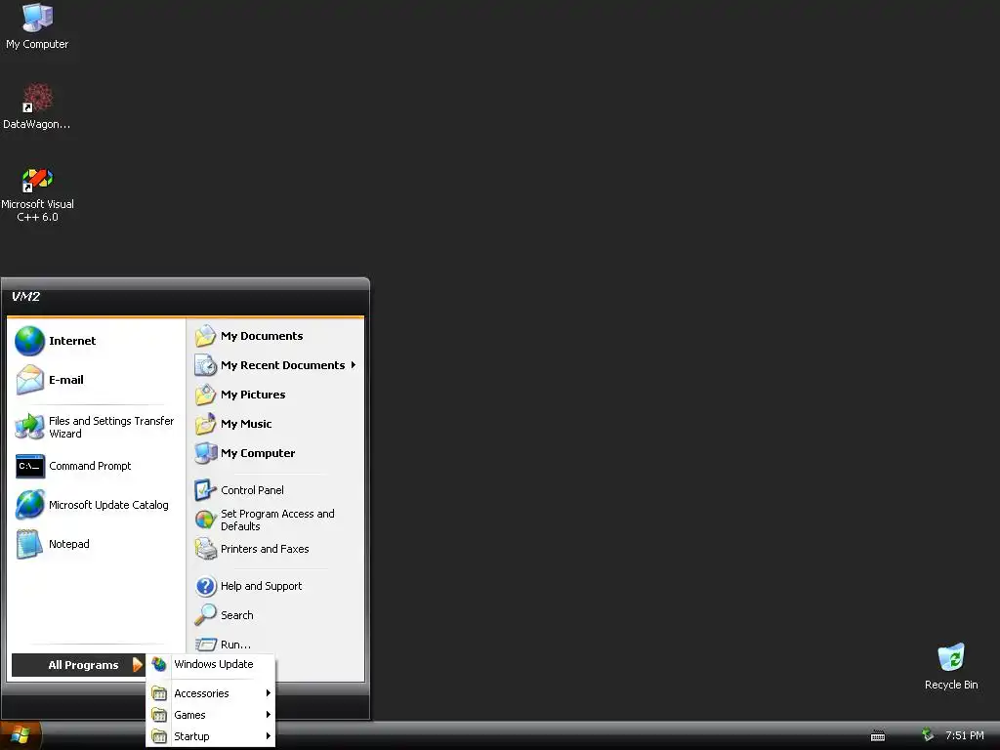The image size is (1000, 750).
Task: Expand the Startup submenu
Action: [x=211, y=736]
